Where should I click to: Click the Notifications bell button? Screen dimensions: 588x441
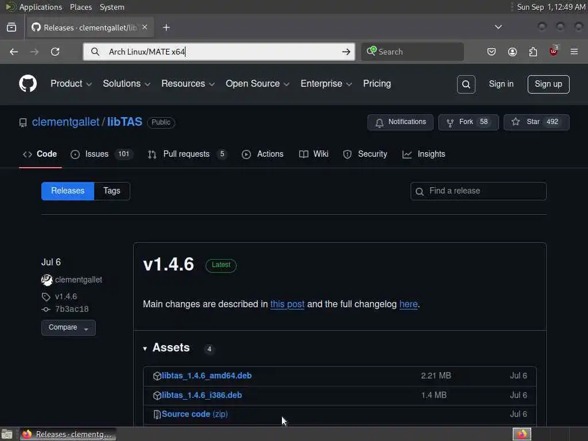pos(400,122)
